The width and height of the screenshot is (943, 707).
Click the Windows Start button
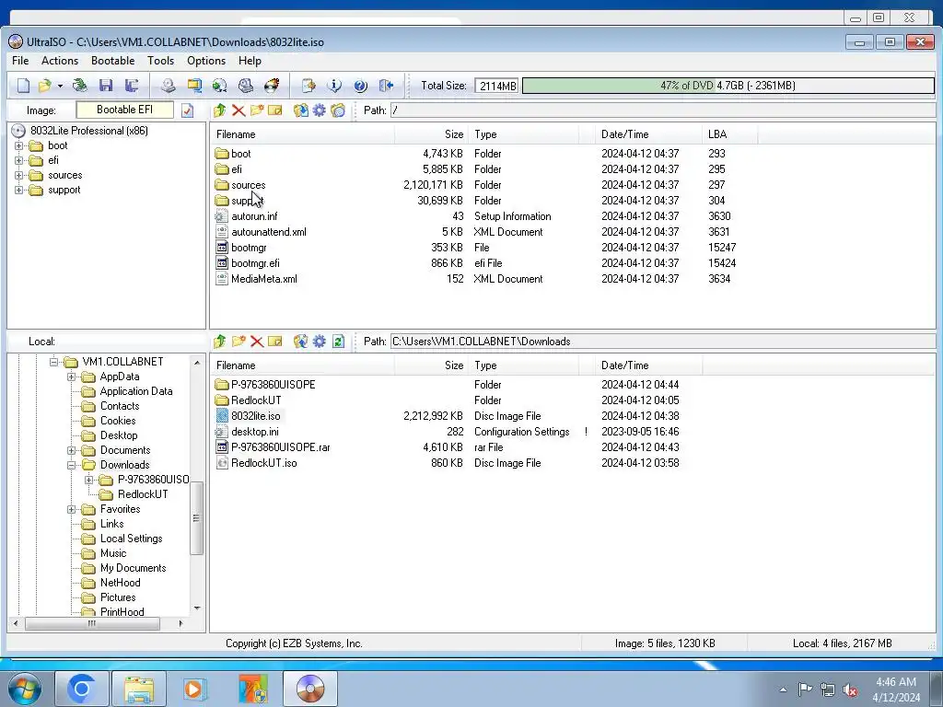(x=24, y=689)
